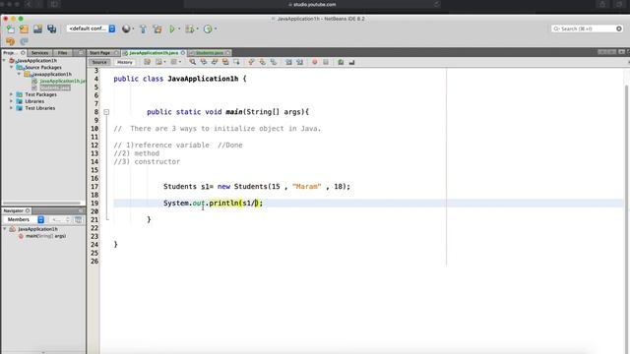Click the Next Bookmark icon

click(x=263, y=62)
